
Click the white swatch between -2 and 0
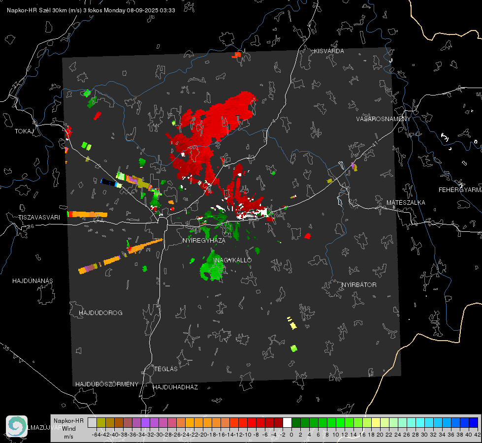[287, 423]
